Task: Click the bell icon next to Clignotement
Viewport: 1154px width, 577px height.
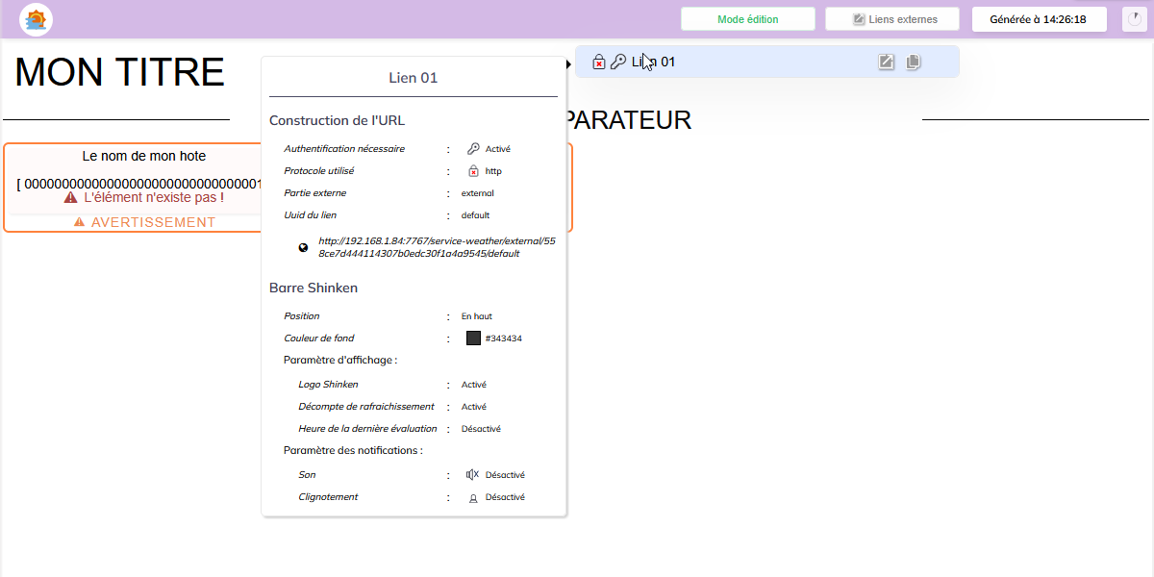Action: [x=472, y=498]
